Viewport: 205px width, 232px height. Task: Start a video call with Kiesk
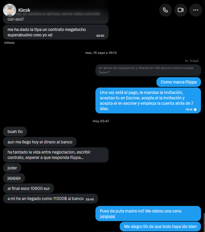pos(181,10)
